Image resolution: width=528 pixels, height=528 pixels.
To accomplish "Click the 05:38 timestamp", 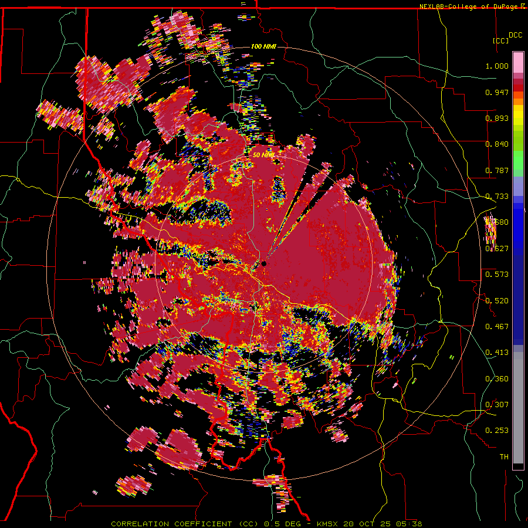I will tap(409, 524).
